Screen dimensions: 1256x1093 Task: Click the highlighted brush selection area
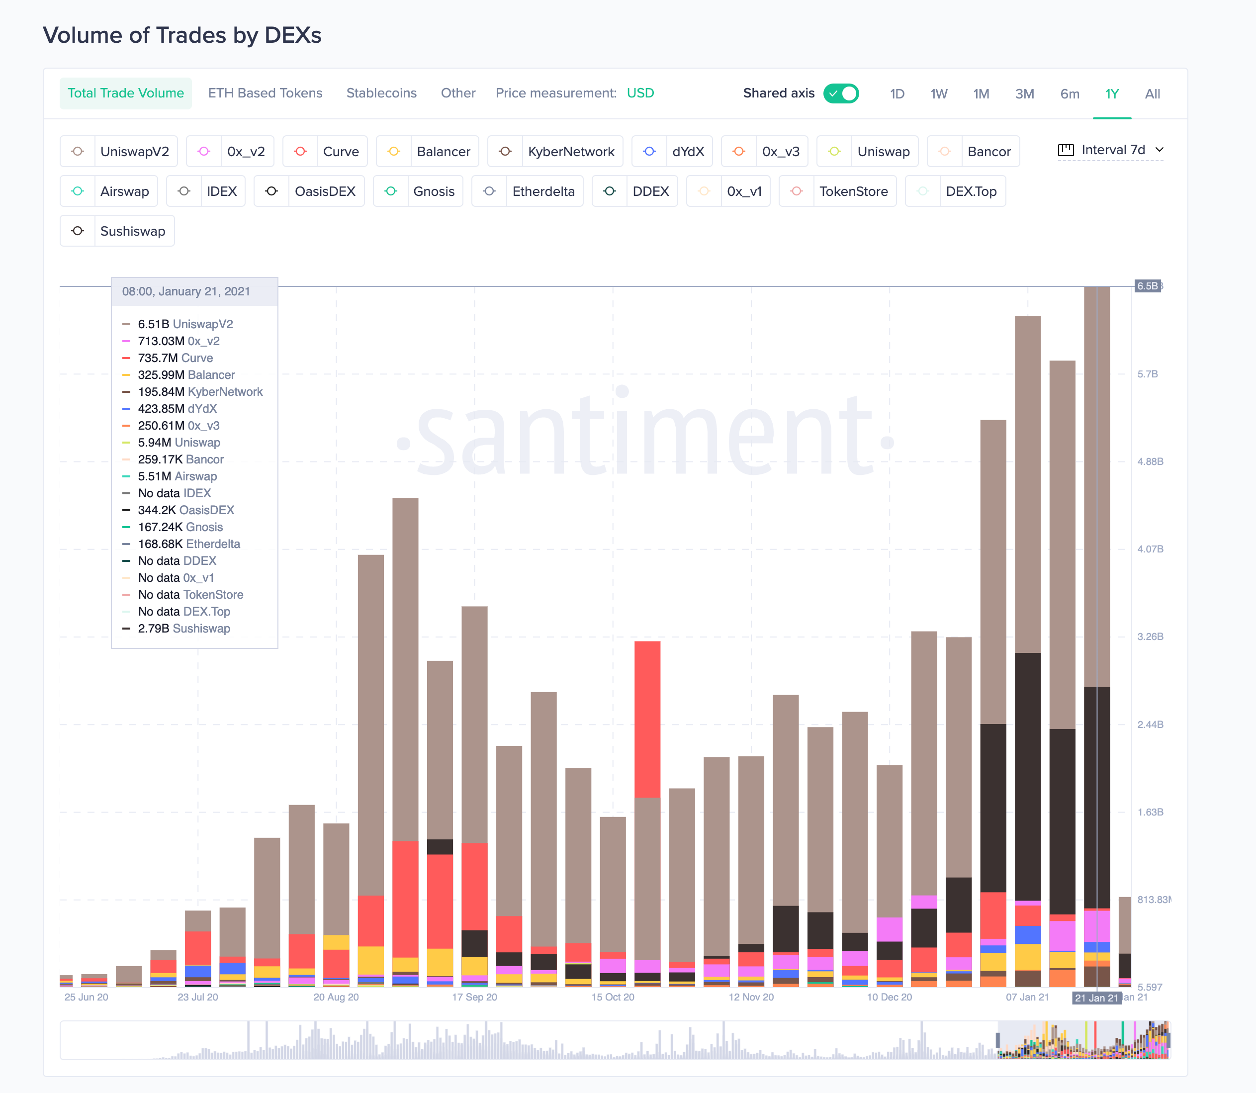pyautogui.click(x=1083, y=1041)
